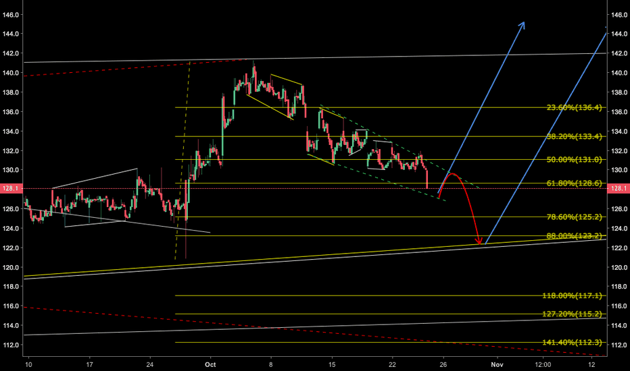Click 122.0 on the right price axis

coord(619,248)
